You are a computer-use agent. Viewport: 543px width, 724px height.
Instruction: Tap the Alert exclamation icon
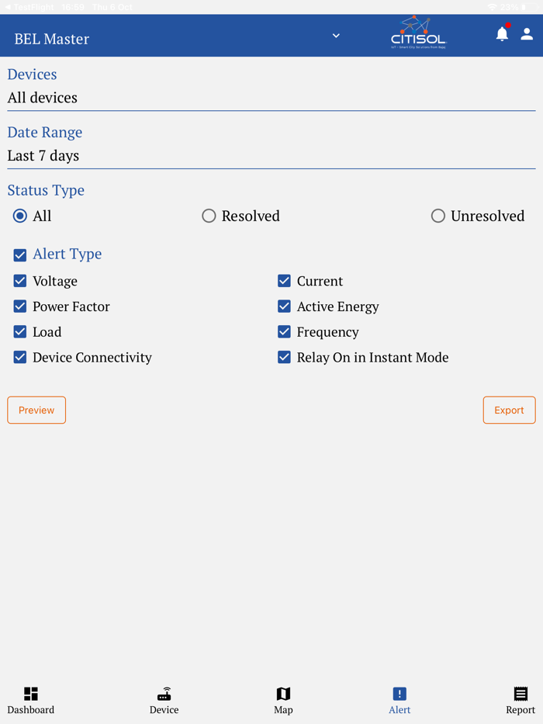(399, 694)
